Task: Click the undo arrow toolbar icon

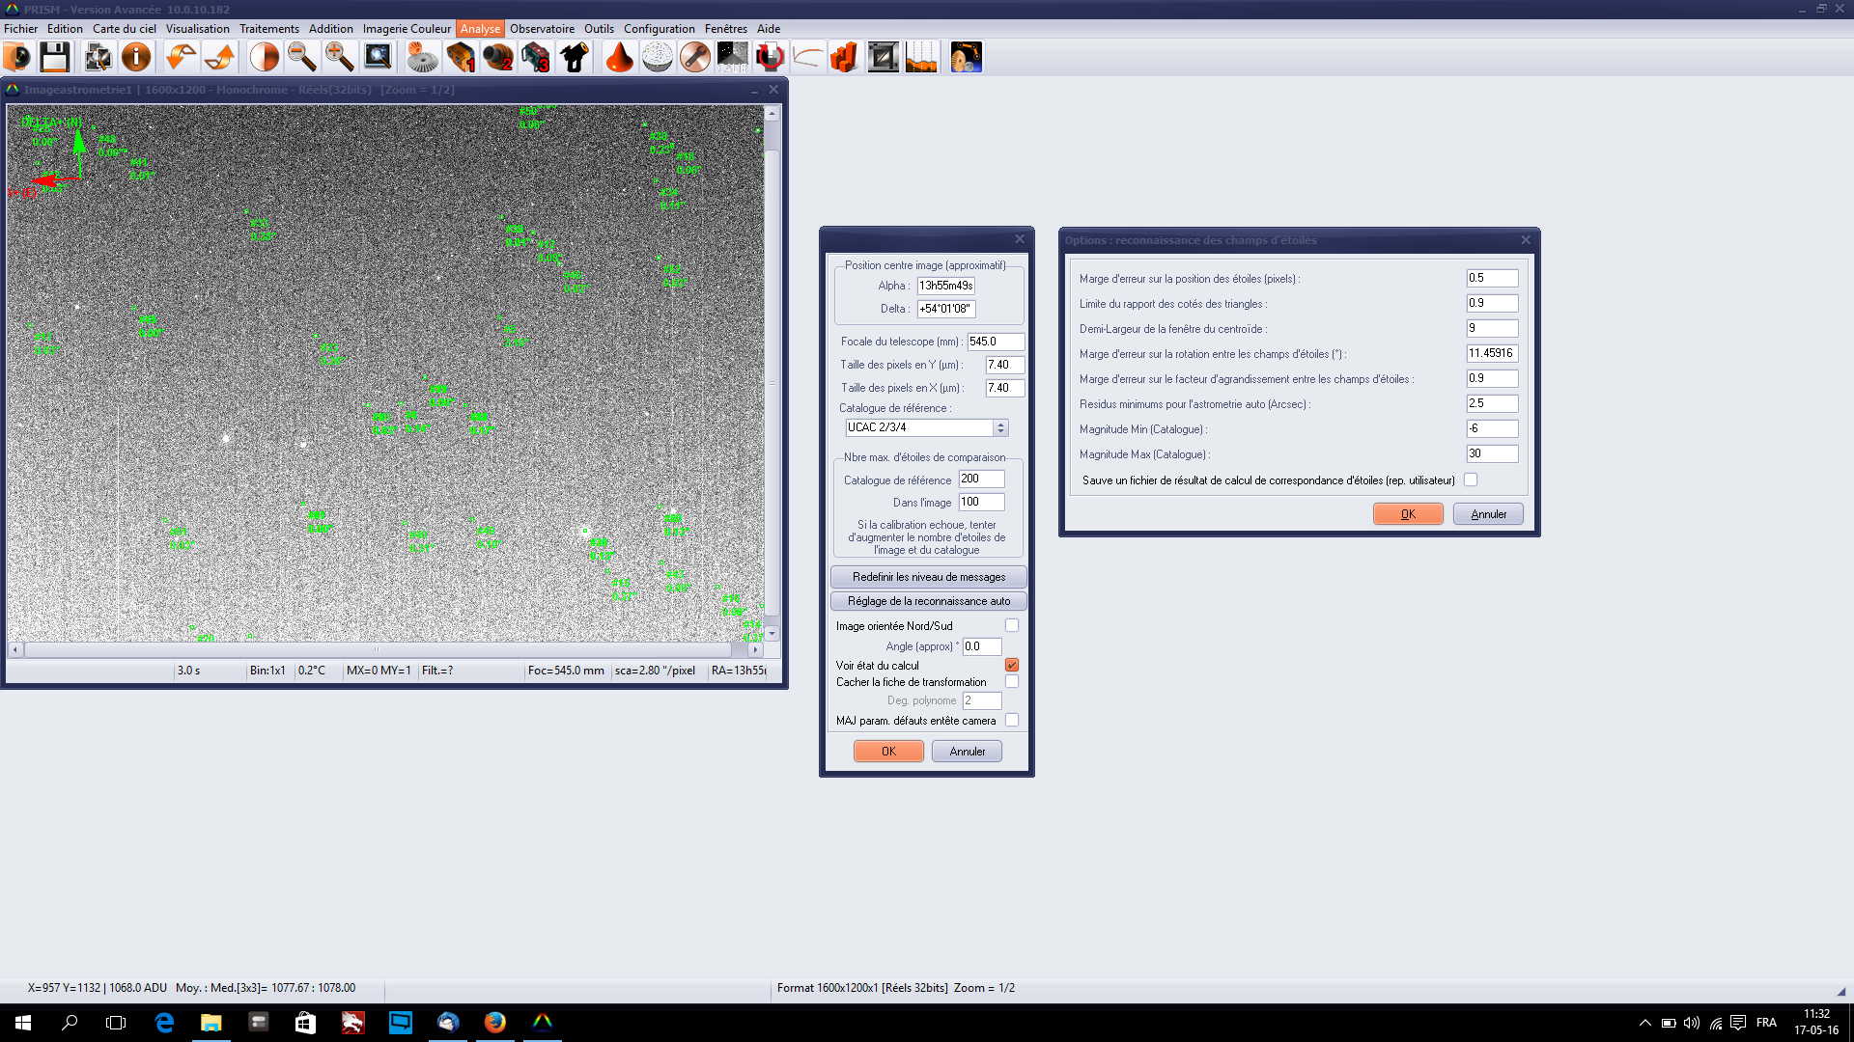Action: 180,58
